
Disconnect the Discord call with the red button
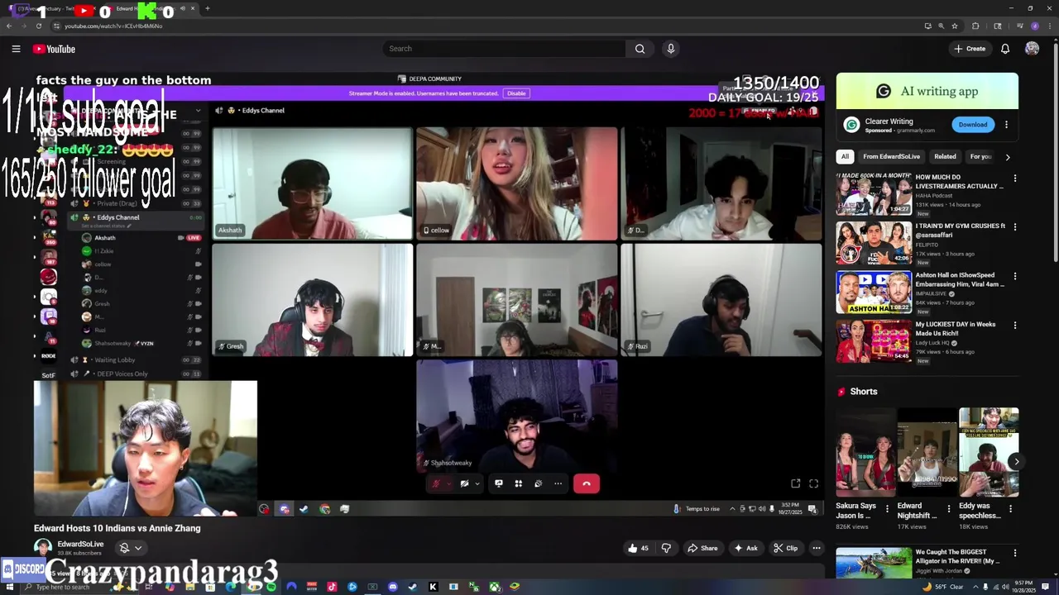click(x=587, y=483)
